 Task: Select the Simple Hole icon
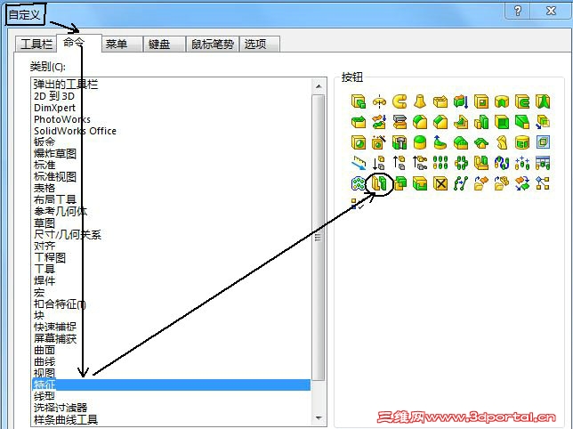tap(359, 142)
